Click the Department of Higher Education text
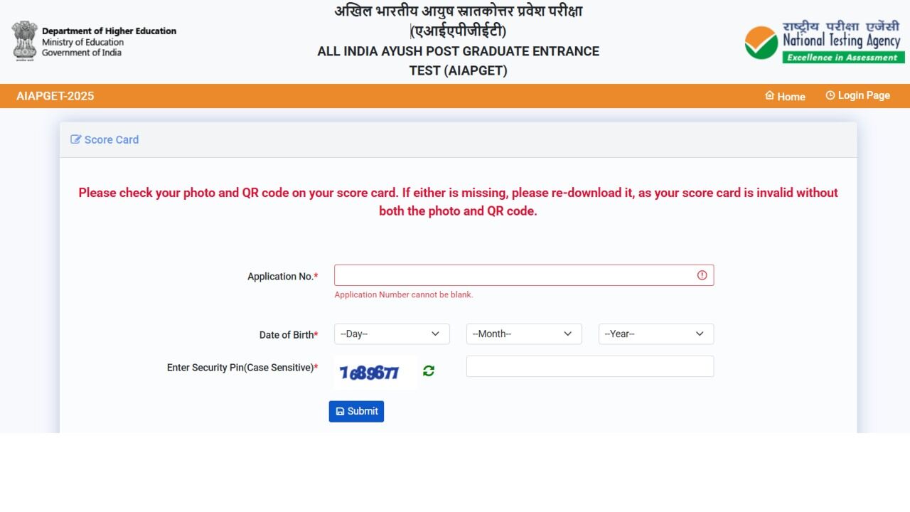This screenshot has height=512, width=910. click(109, 31)
